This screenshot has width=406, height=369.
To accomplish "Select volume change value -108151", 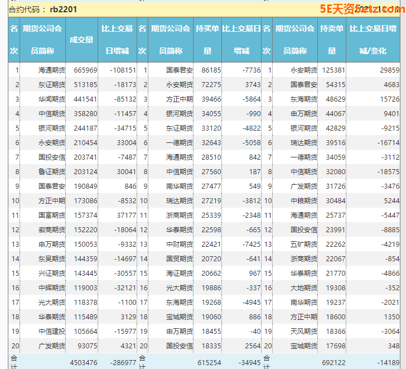I will (123, 70).
